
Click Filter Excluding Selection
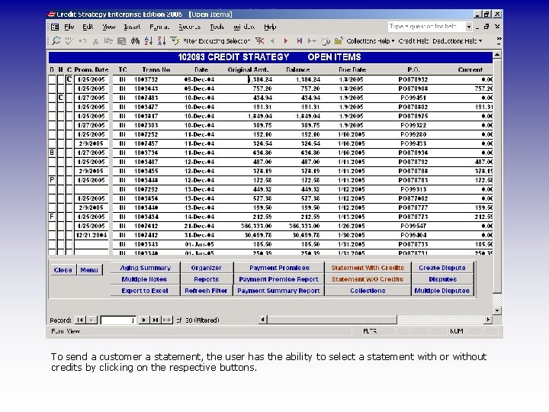click(x=217, y=41)
